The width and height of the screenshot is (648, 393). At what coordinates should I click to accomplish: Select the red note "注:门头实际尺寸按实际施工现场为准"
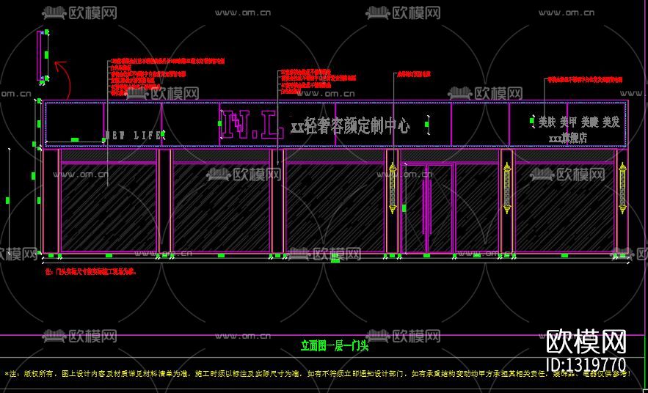(90, 272)
